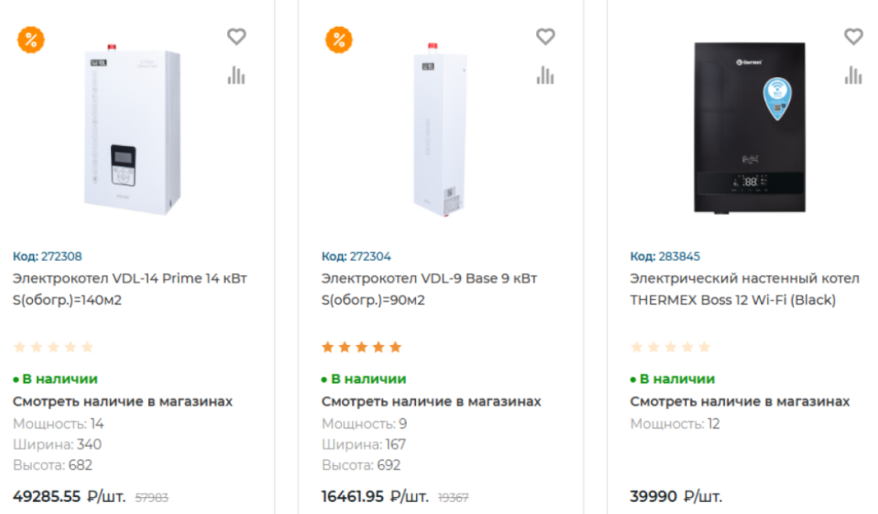Add VDL-14 Prime boiler to favorites
The width and height of the screenshot is (878, 514).
coord(236,36)
